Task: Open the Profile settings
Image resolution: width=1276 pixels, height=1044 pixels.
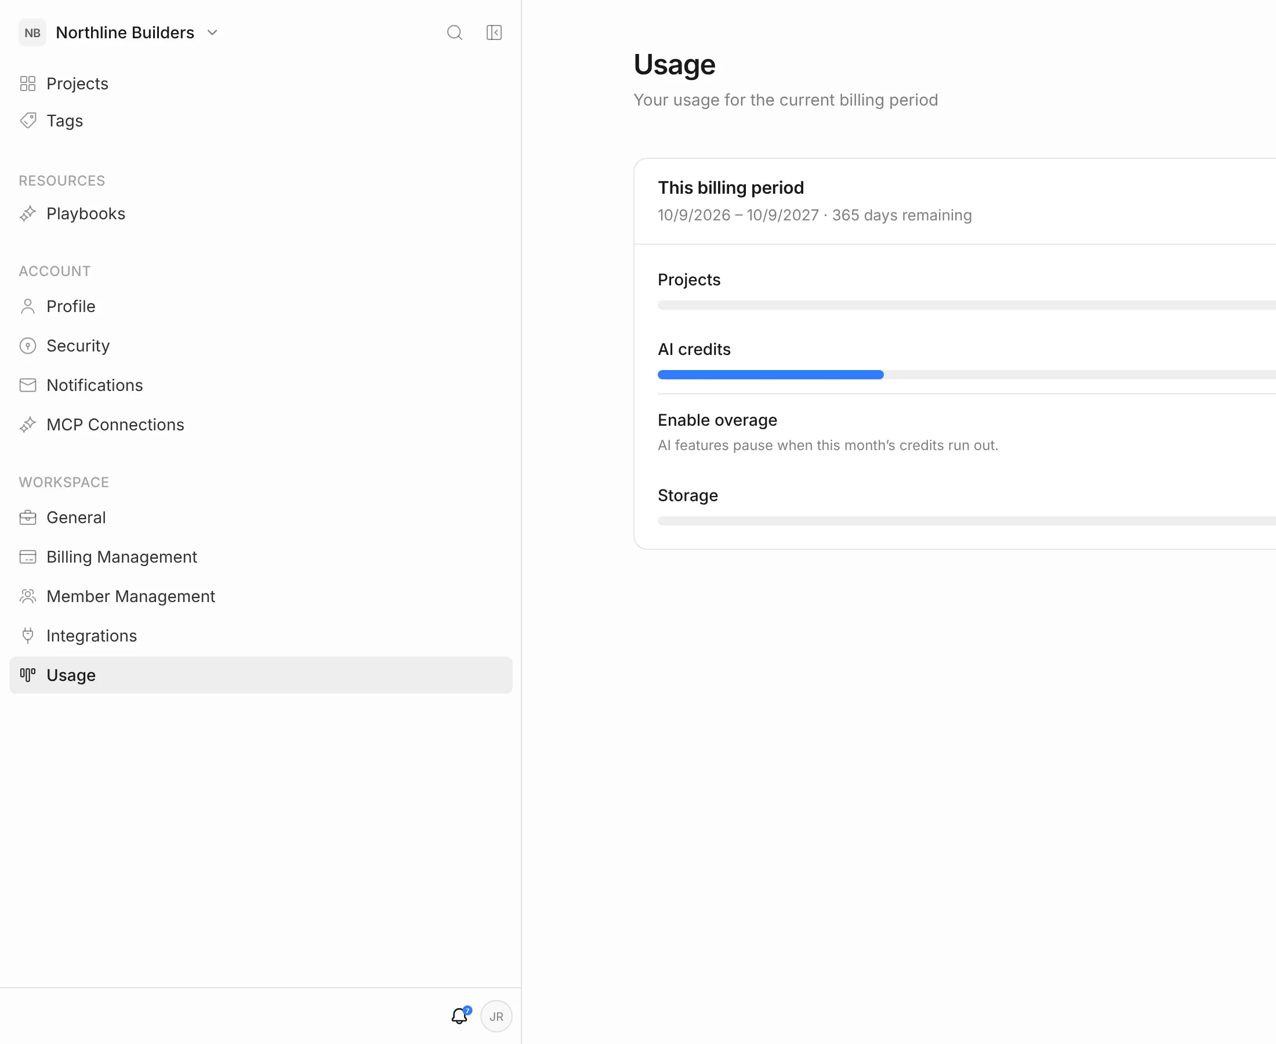Action: (x=260, y=306)
